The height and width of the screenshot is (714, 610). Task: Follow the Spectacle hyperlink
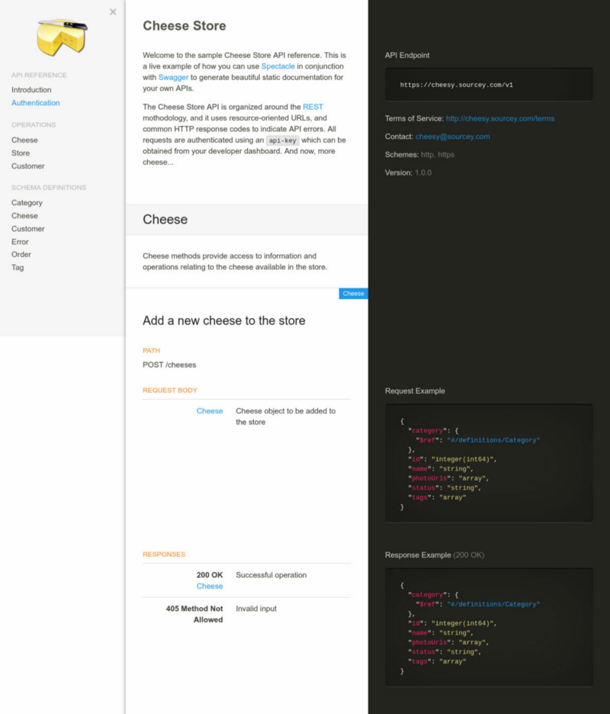pyautogui.click(x=278, y=66)
